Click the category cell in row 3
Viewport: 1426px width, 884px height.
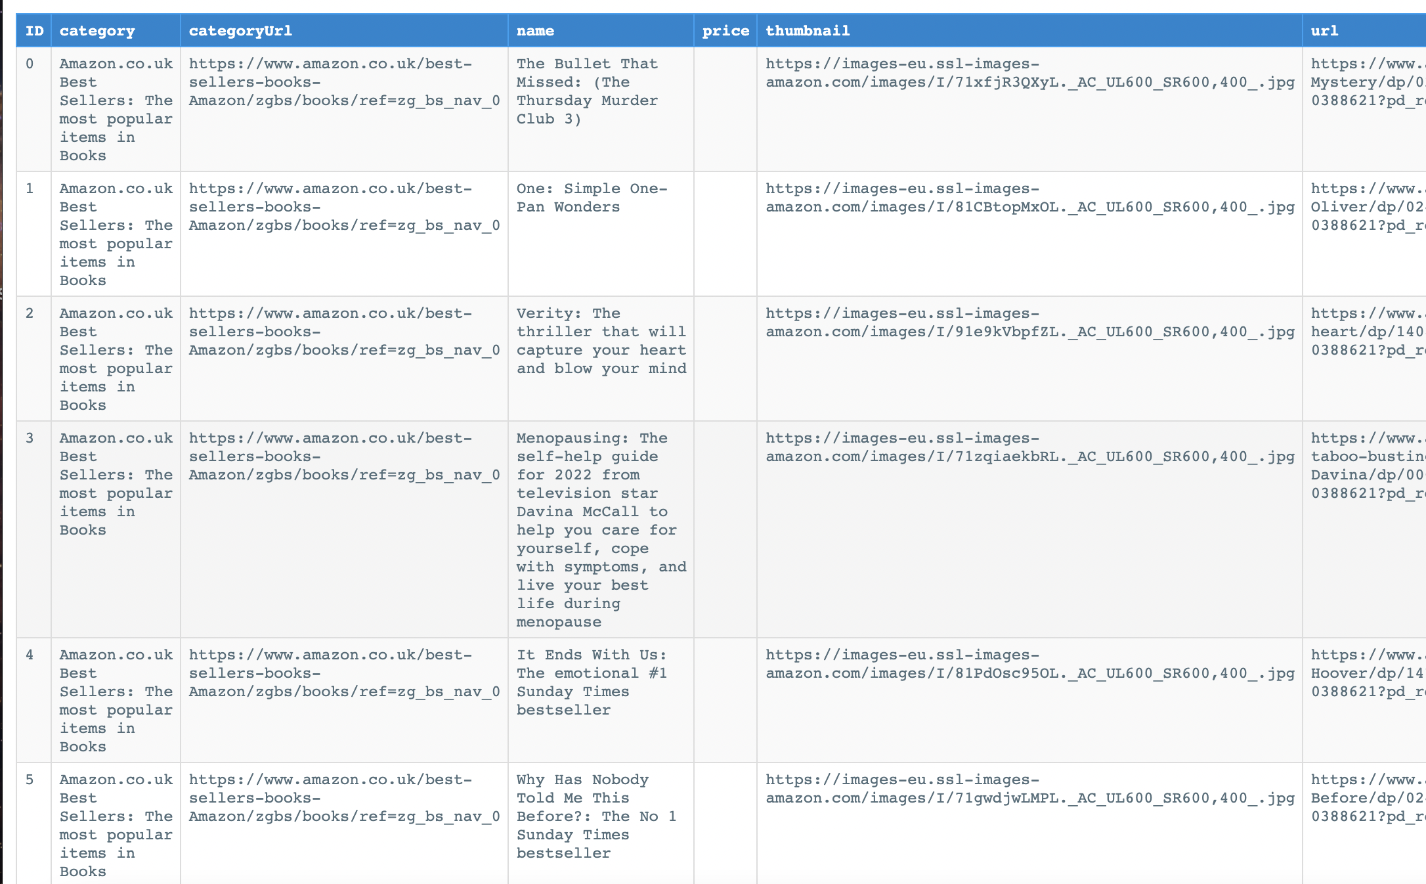tap(116, 529)
